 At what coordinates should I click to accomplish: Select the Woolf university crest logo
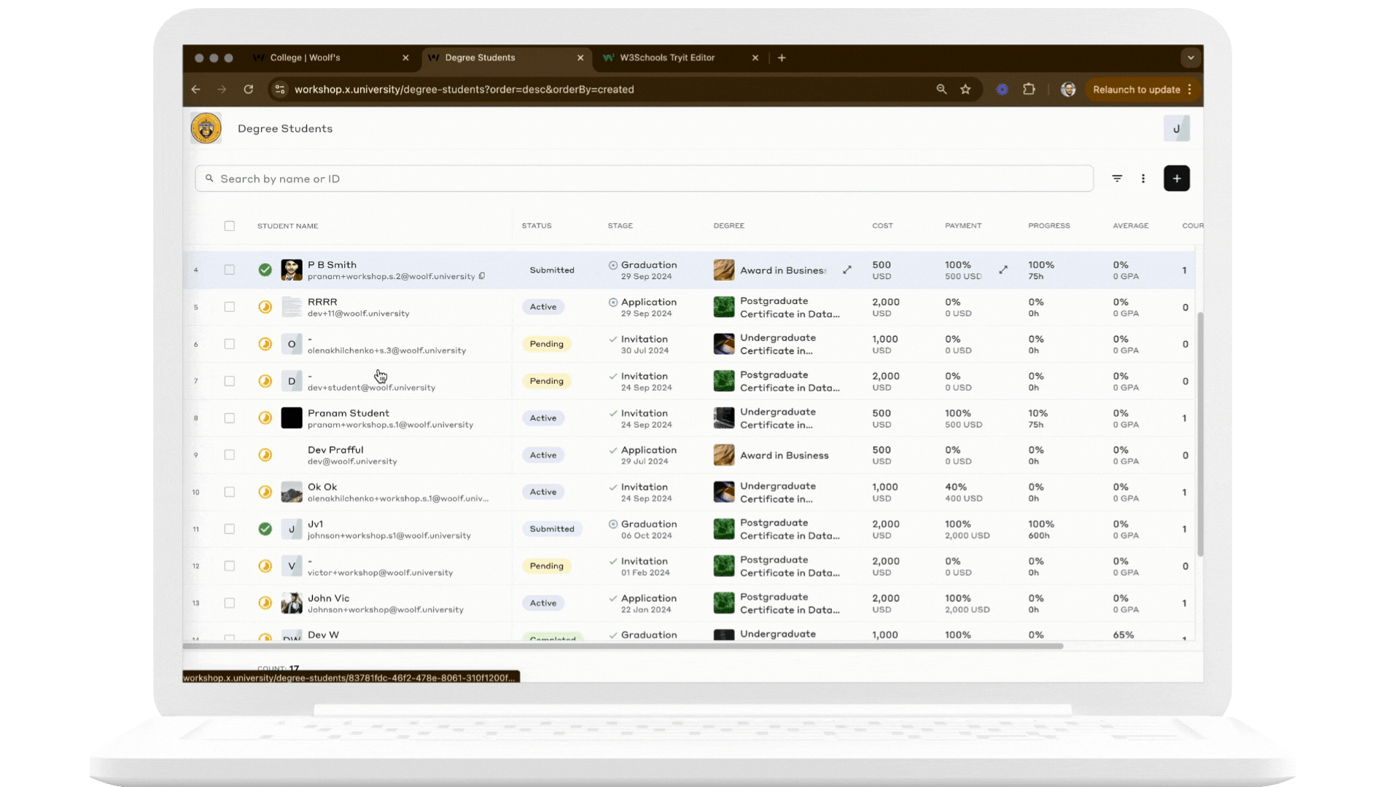206,128
